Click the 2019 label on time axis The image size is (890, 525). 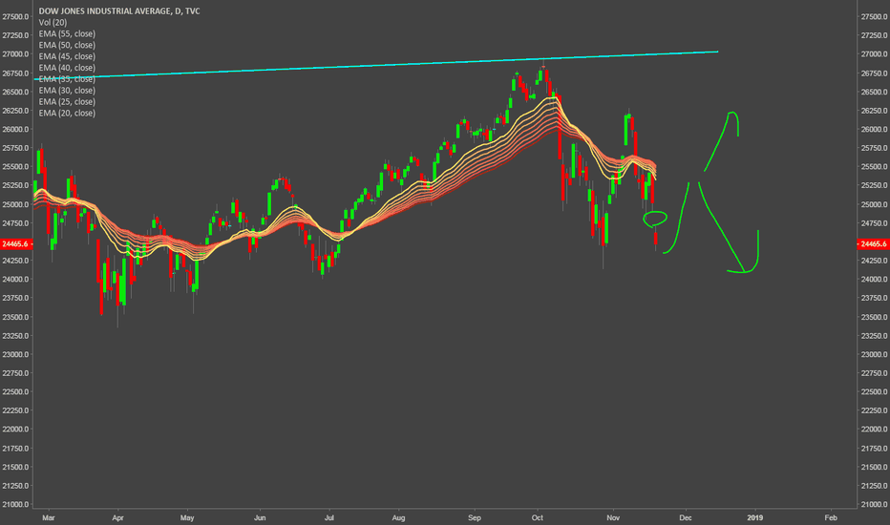pyautogui.click(x=755, y=517)
